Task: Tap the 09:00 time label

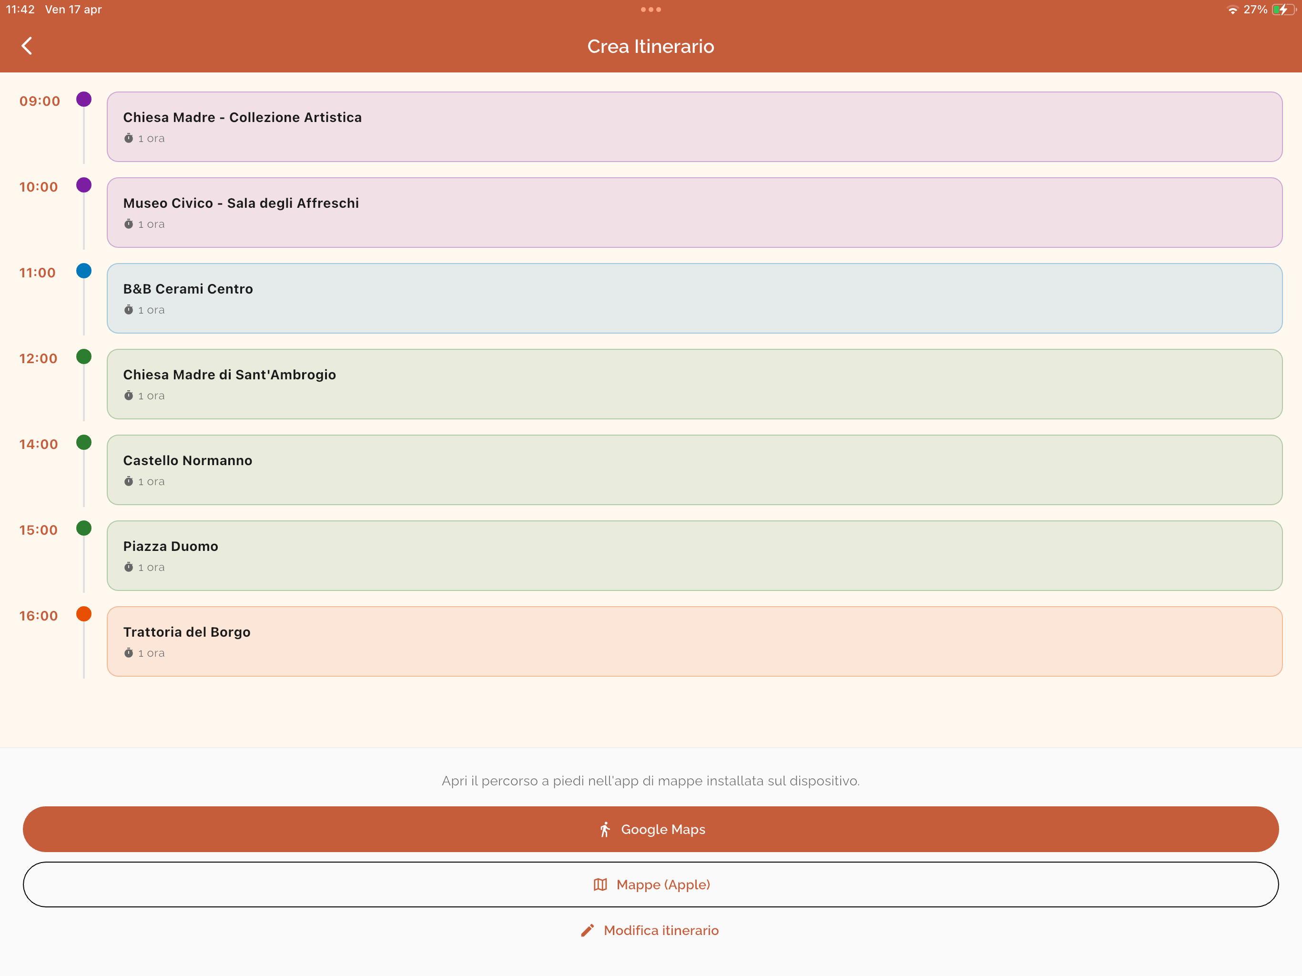Action: (x=40, y=101)
